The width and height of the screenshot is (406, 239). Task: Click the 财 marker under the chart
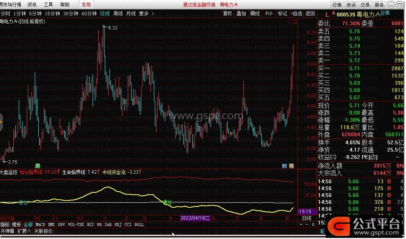coord(284,166)
